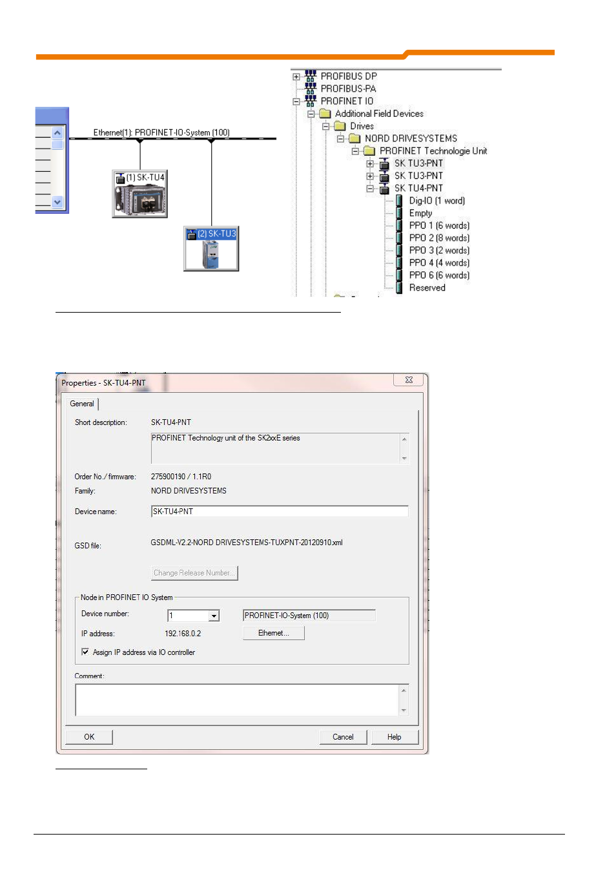Click the Empty module icon
616x872 pixels.
pos(399,213)
